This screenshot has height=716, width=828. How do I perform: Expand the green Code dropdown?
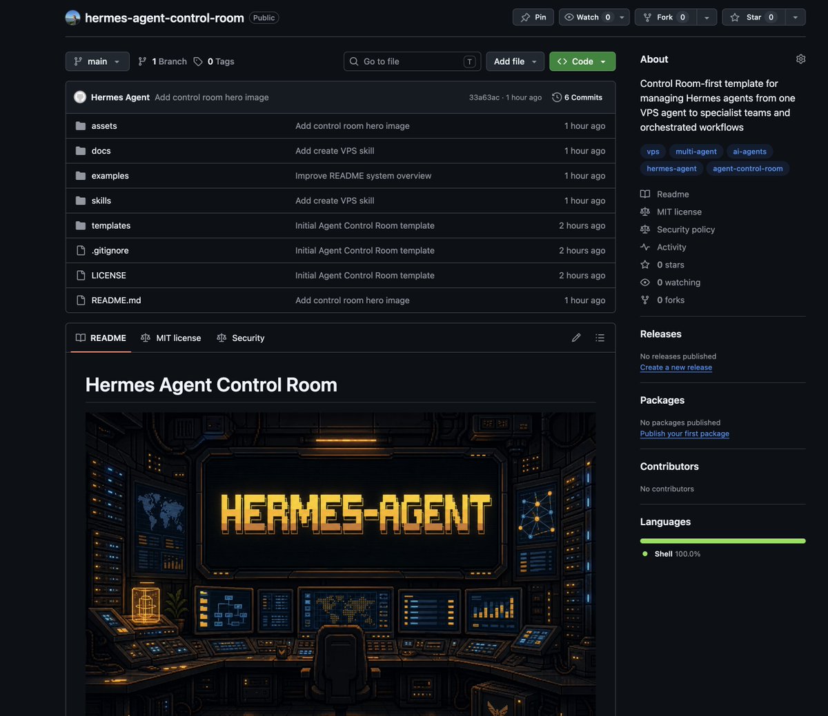coord(582,61)
